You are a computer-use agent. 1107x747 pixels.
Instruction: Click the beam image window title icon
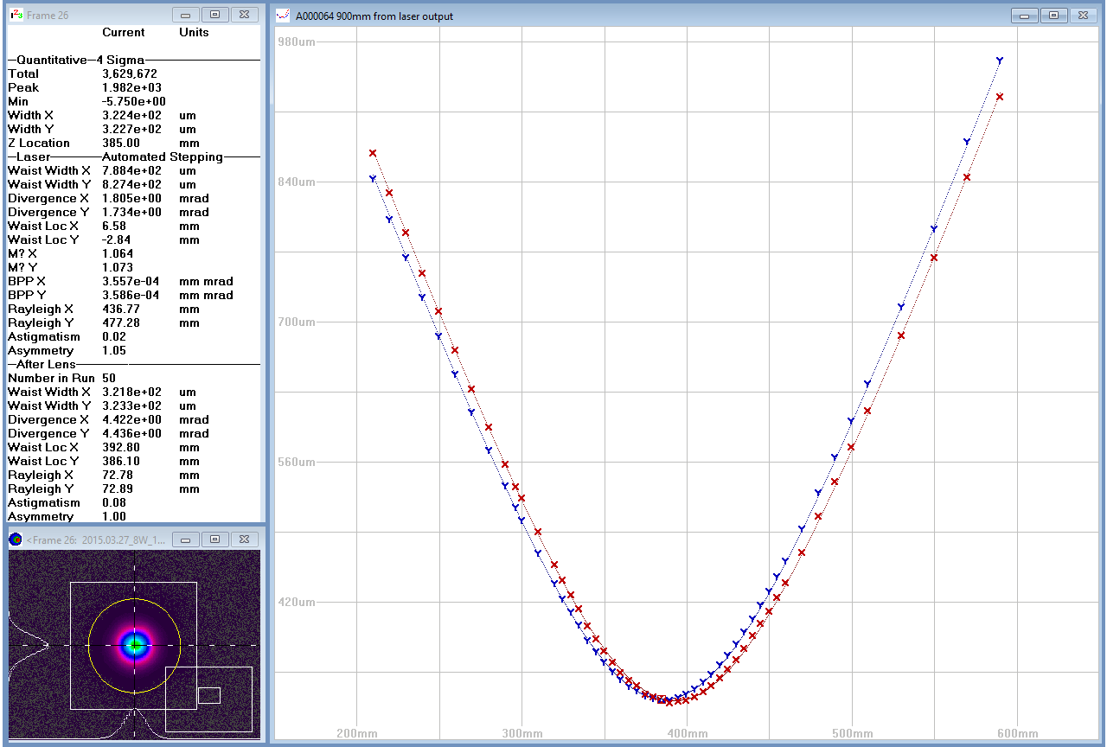tap(16, 539)
